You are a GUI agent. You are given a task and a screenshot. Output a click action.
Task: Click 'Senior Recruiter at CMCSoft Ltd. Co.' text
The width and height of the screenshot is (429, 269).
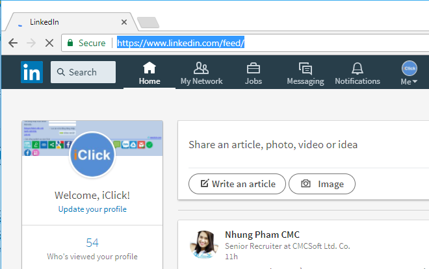tap(287, 246)
